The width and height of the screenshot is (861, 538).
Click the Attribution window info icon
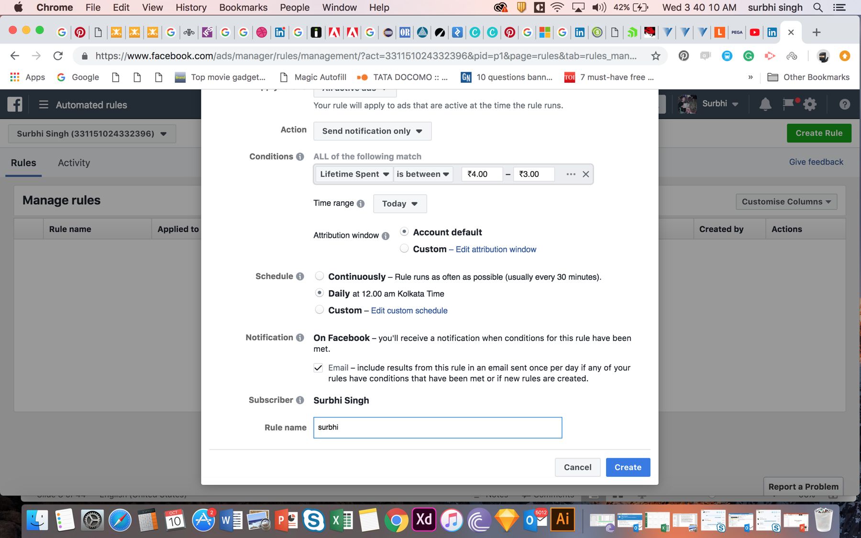click(x=386, y=235)
